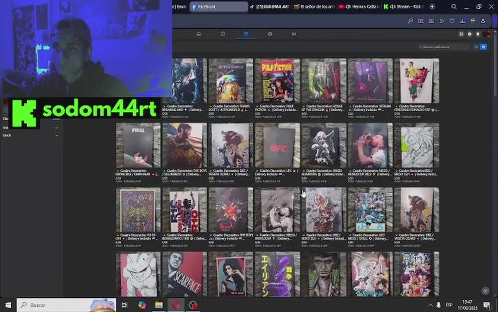Open the Travis Scott Astroworld listing

[231, 81]
